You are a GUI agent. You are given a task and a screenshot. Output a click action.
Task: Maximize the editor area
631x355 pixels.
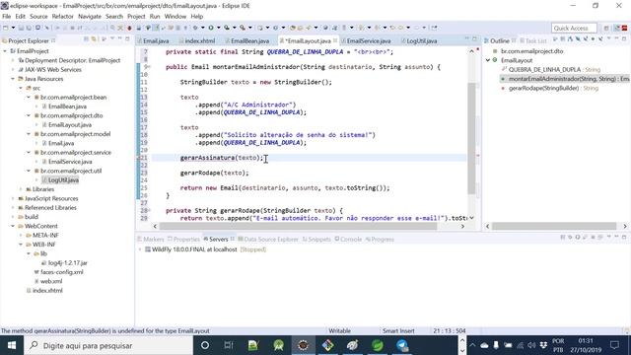point(475,39)
